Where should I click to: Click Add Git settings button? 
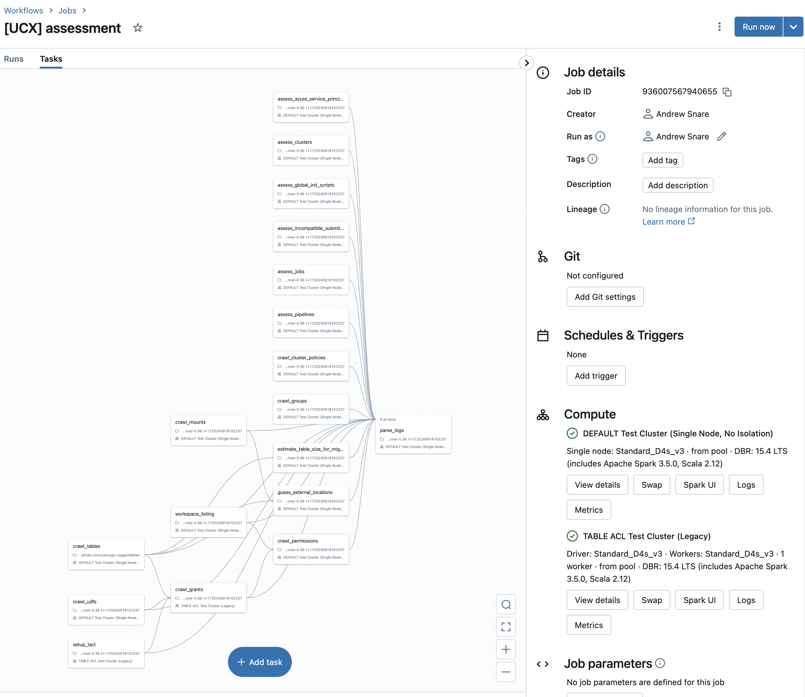coord(605,296)
